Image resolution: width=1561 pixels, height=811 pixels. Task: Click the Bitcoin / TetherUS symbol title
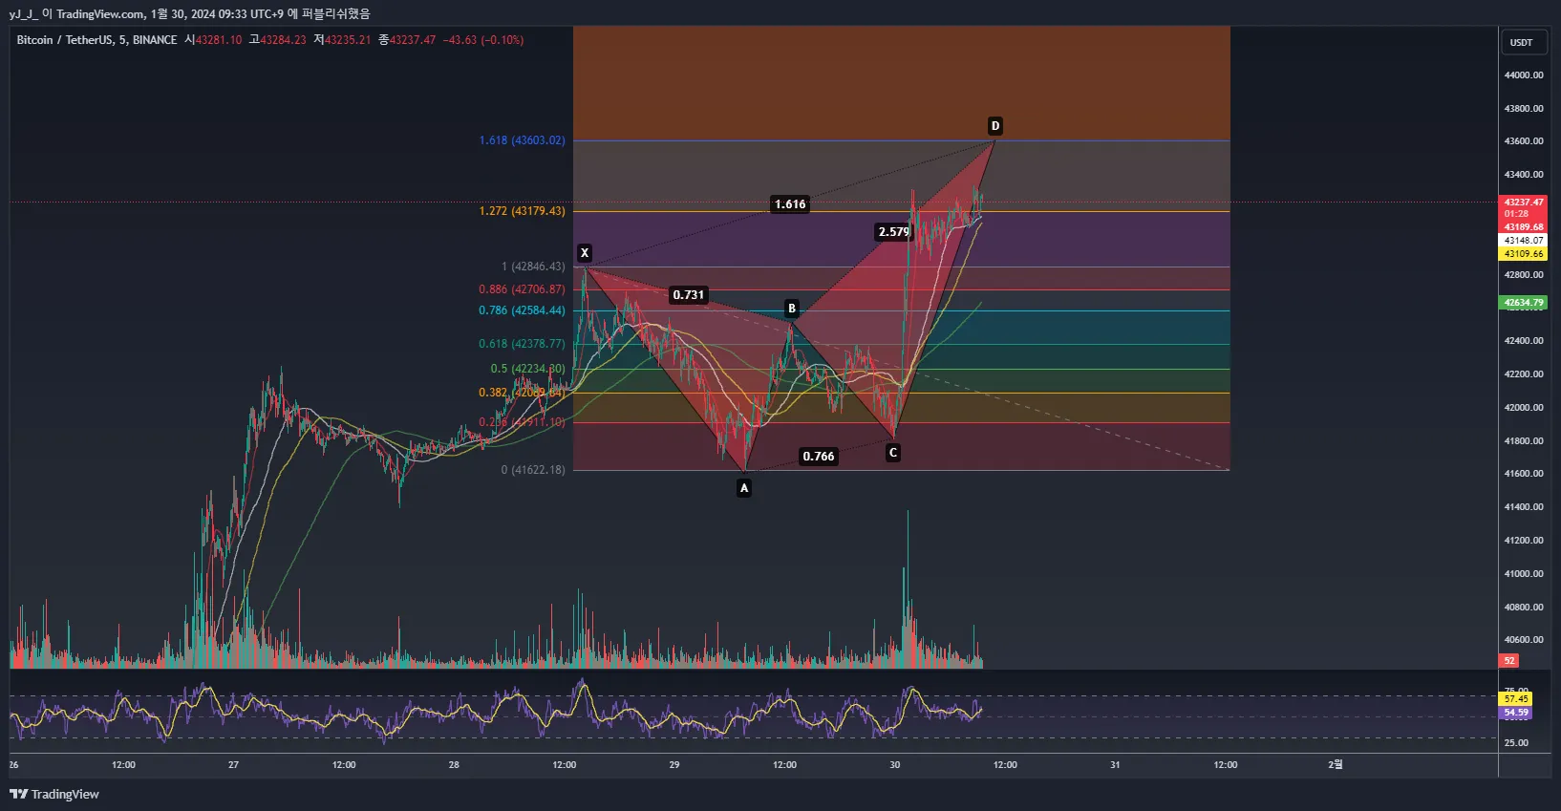coord(96,40)
